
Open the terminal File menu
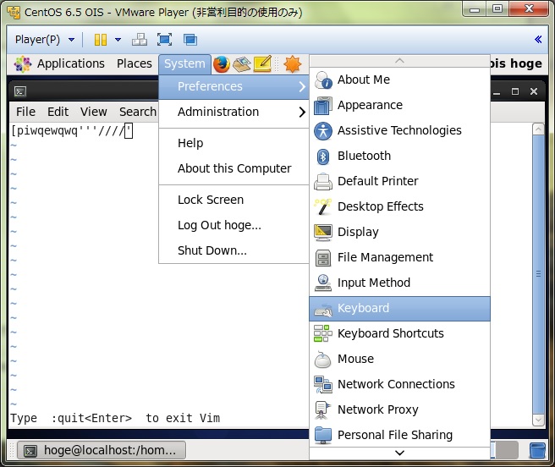[x=25, y=112]
